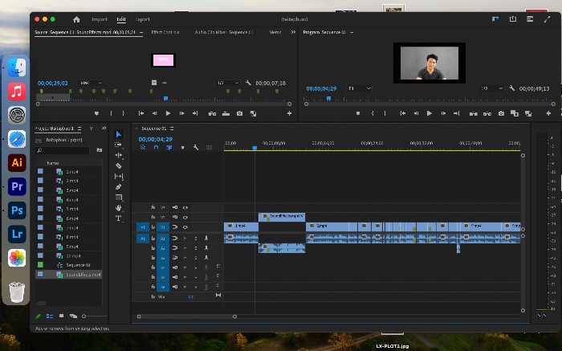
Task: Select the Slip tool
Action: 119,177
